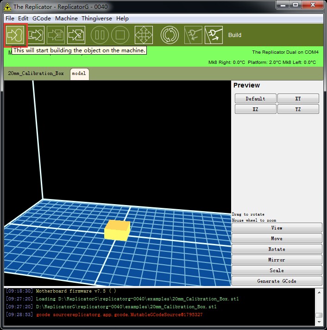Click the View mode button

277,228
